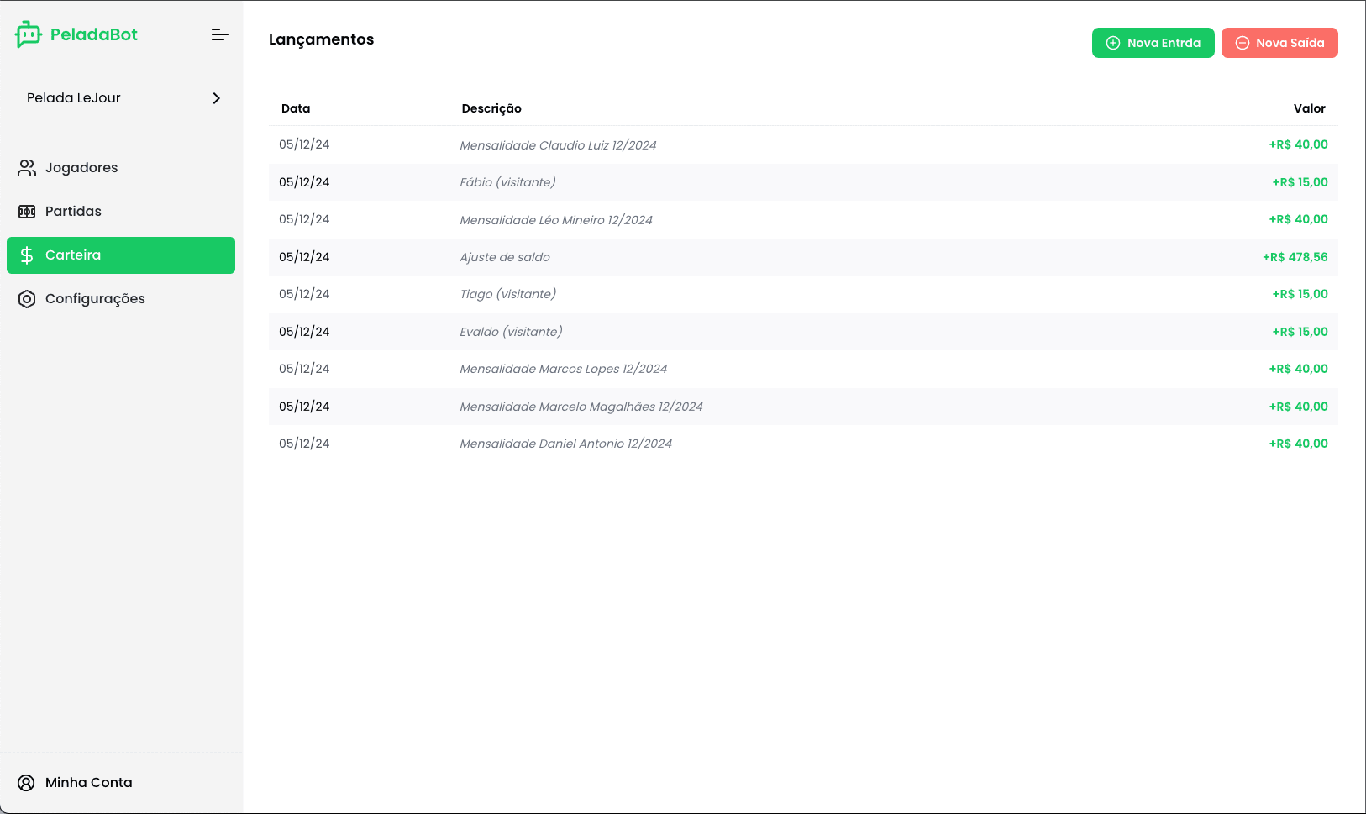Select the Ajuste de saldo entry
This screenshot has height=814, width=1366.
(x=505, y=257)
